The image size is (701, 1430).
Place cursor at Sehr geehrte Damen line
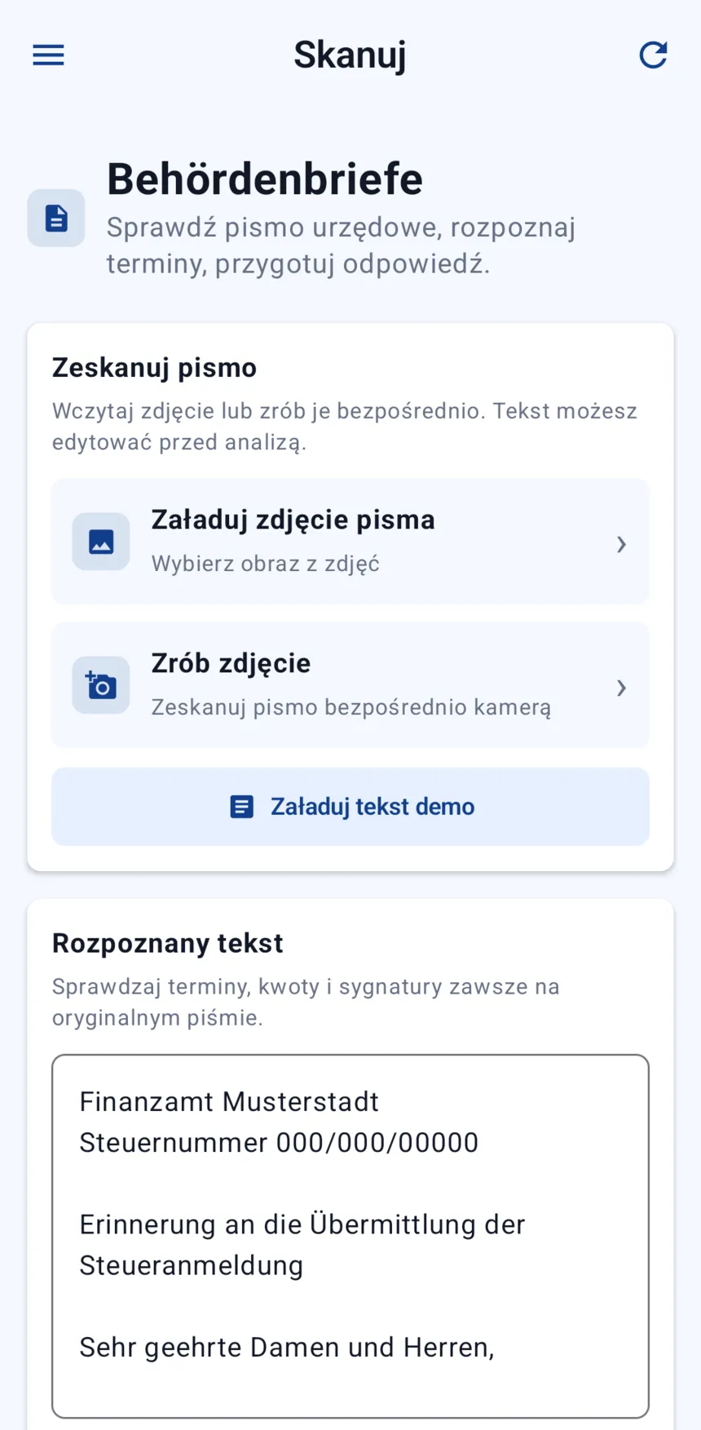coord(287,1348)
